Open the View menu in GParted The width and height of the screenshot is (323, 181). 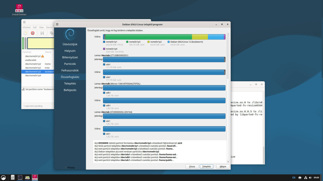click(x=41, y=27)
